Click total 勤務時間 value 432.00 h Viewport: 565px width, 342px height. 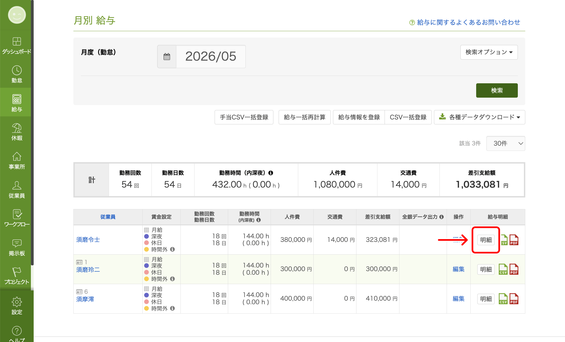point(230,185)
